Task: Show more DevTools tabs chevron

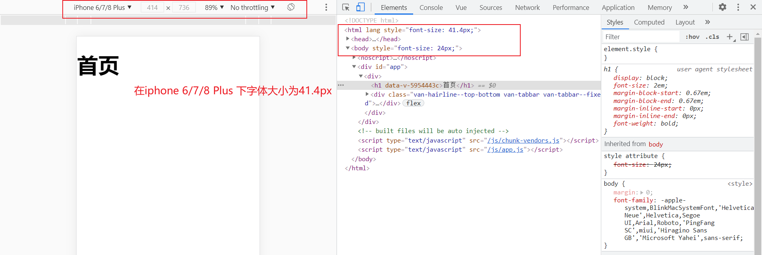Action: point(686,7)
